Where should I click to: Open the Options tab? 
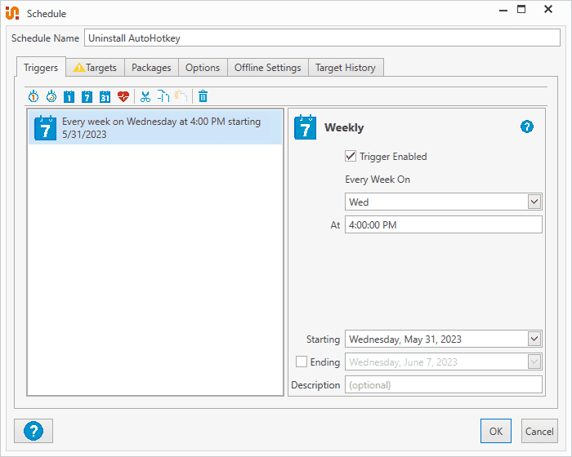point(203,68)
